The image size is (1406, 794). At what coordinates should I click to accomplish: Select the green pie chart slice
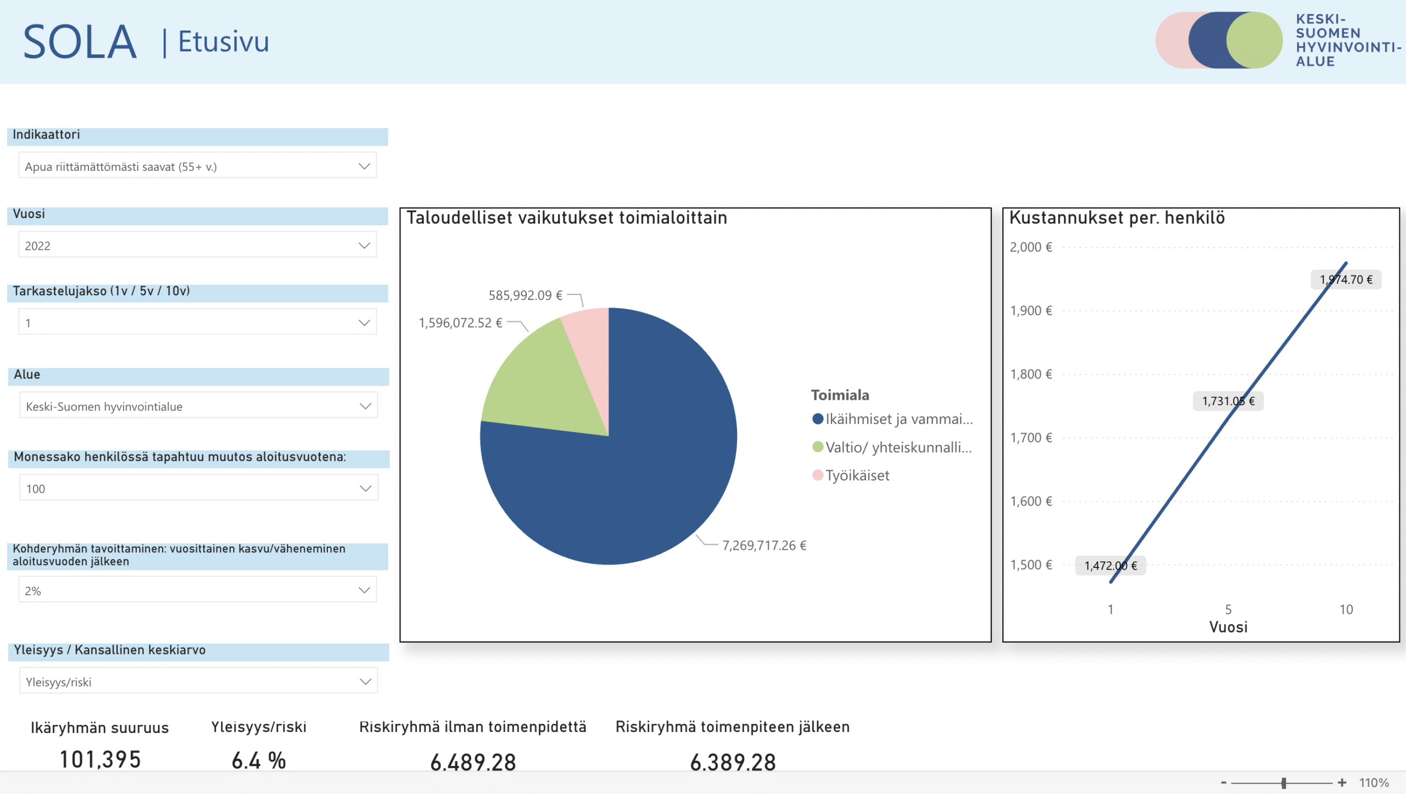coord(535,382)
